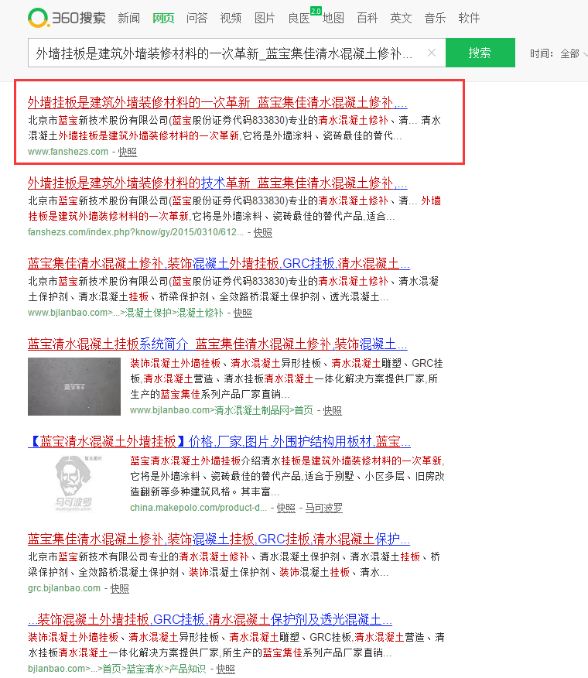Open result 蓝宝清水混凝土挂板系统简介
Screen dimensions: 588x678
[217, 344]
